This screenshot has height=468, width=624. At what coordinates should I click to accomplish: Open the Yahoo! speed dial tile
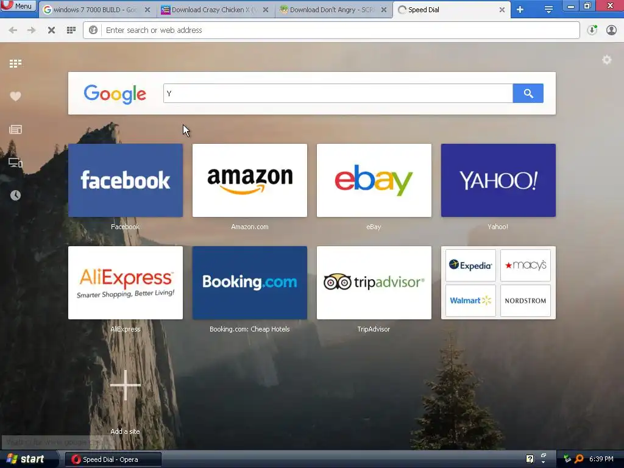coord(498,180)
